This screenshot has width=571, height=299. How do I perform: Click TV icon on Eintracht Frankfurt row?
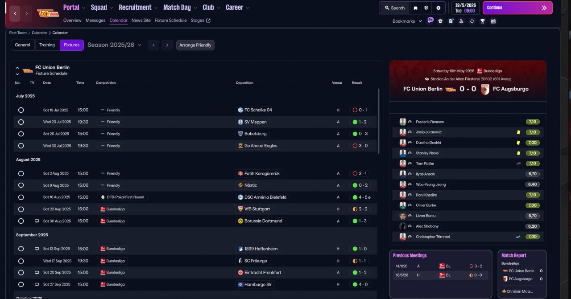[37, 272]
